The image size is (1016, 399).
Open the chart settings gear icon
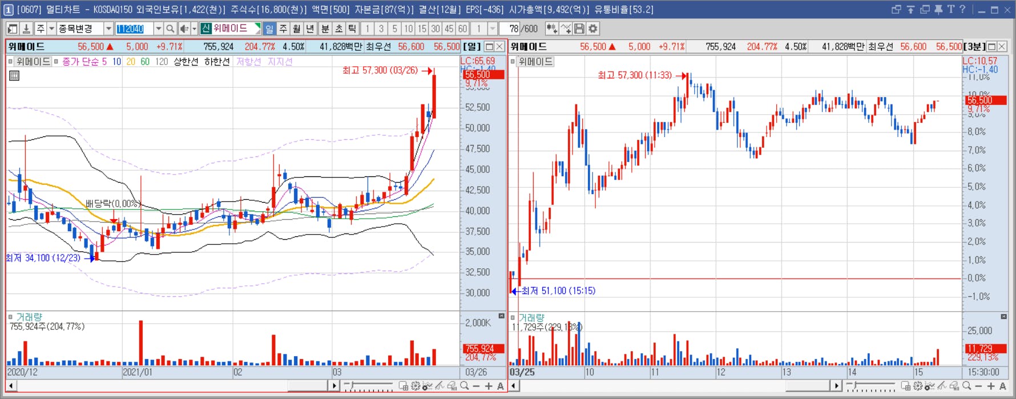pyautogui.click(x=593, y=29)
